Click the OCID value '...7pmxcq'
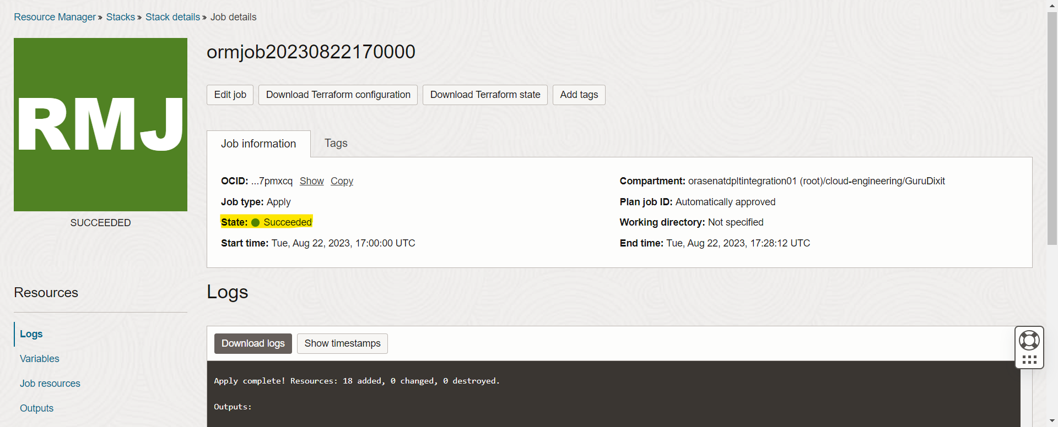The image size is (1058, 427). click(x=272, y=181)
